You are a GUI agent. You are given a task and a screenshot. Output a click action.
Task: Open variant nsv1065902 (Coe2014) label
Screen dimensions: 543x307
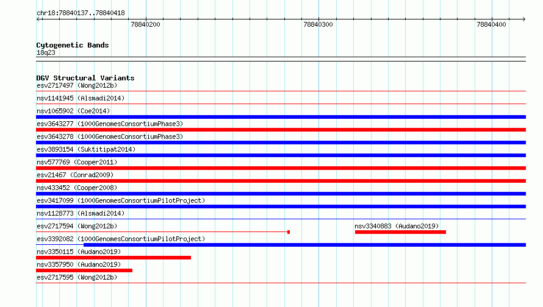73,111
